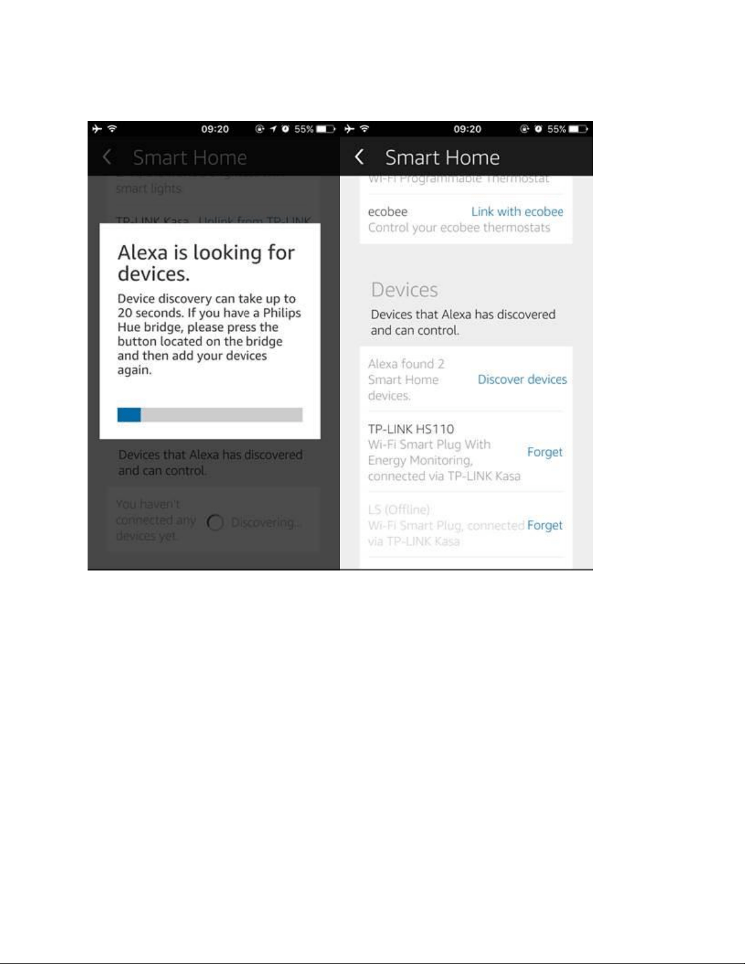The image size is (745, 964).
Task: Tap airplane mode icon in right status bar
Action: pos(349,129)
